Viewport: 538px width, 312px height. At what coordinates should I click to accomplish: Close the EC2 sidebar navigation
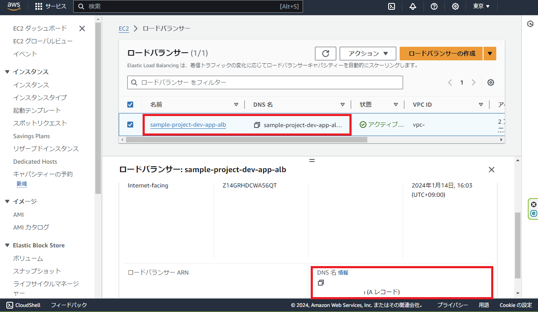[x=82, y=28]
